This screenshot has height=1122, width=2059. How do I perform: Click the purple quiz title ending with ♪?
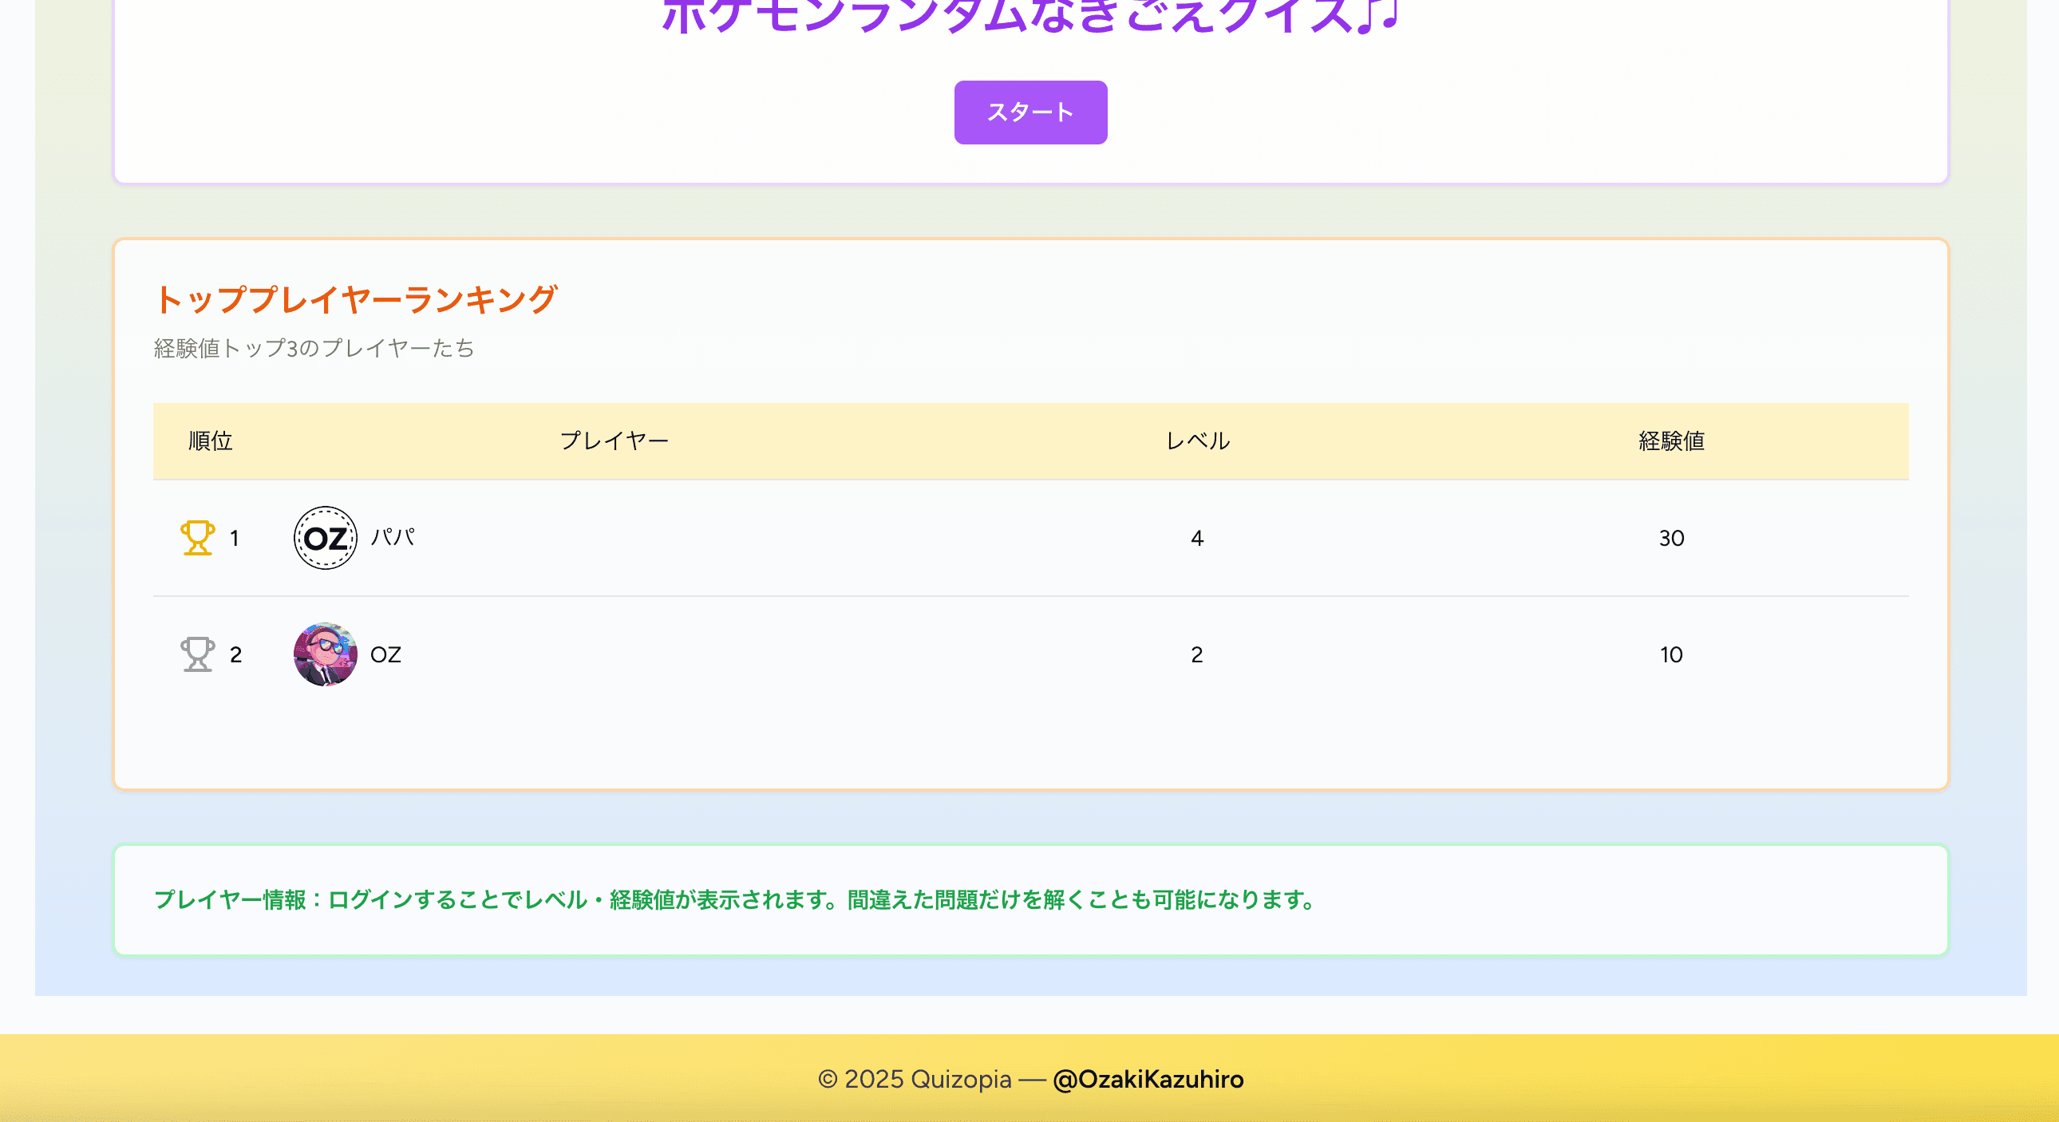point(1029,16)
